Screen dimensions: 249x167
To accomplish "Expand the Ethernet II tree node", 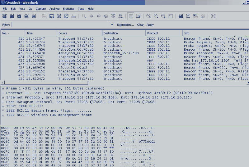I will [3, 93].
